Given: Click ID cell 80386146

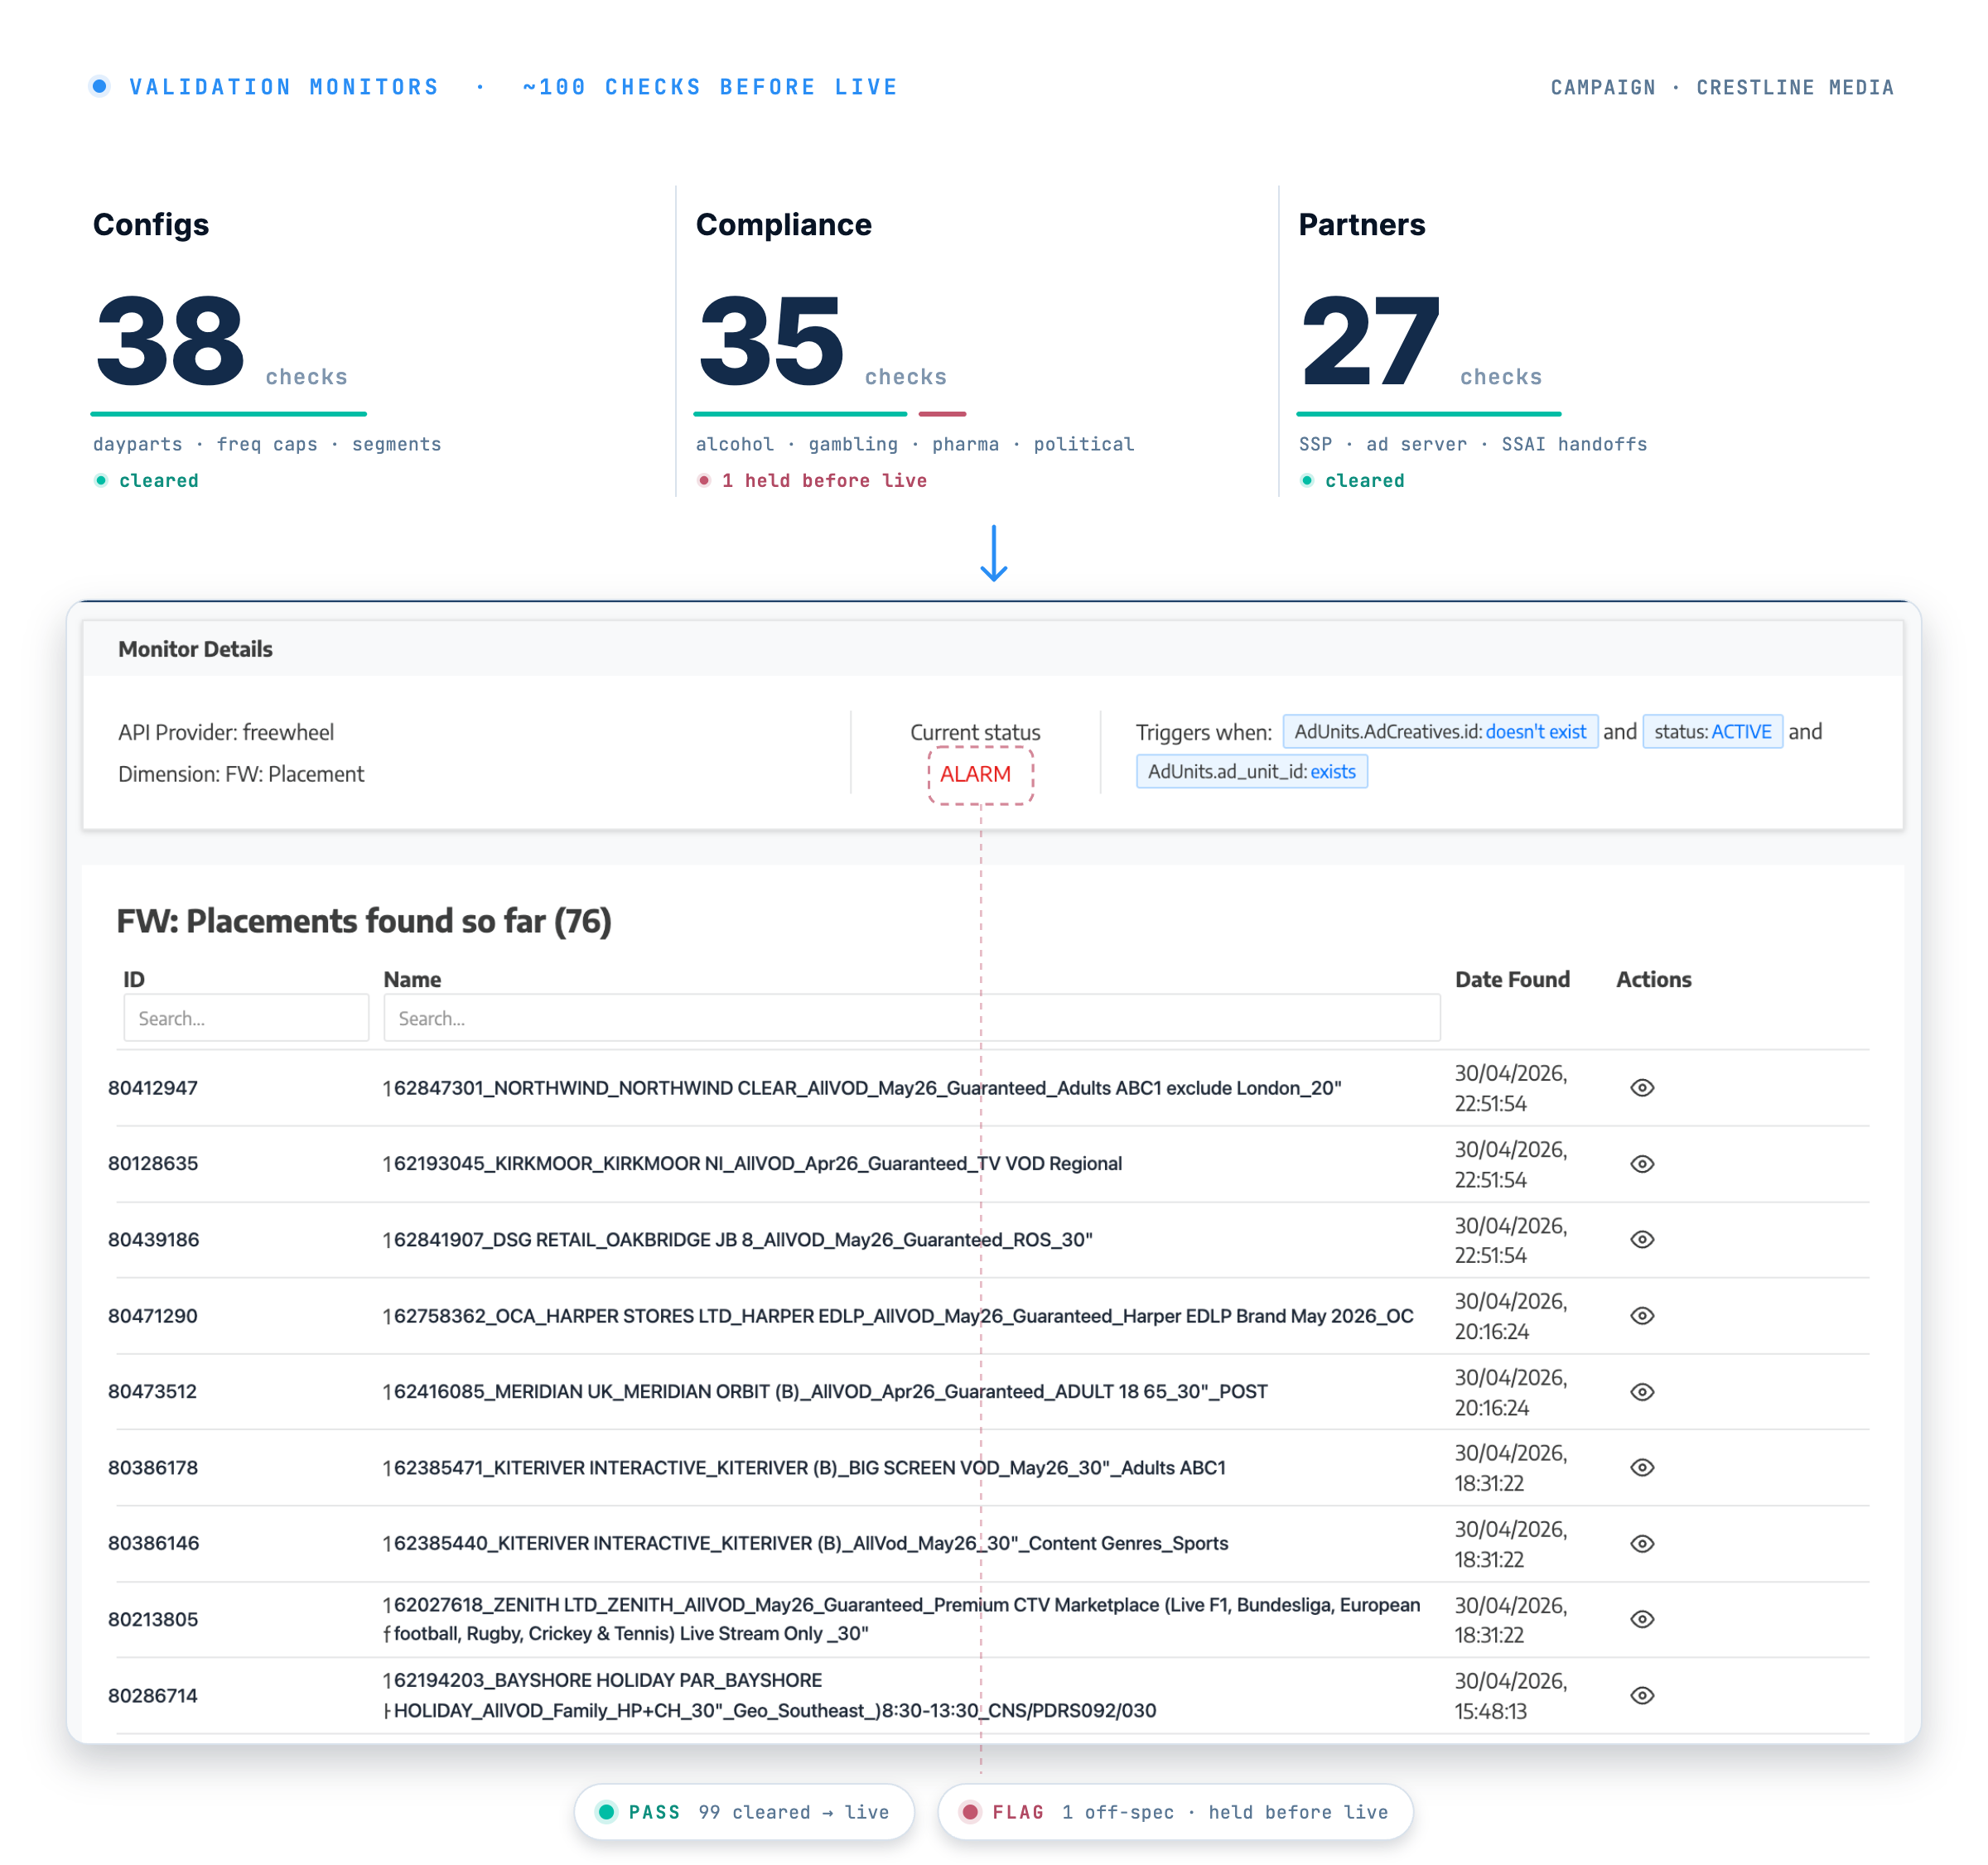Looking at the screenshot, I should (153, 1543).
